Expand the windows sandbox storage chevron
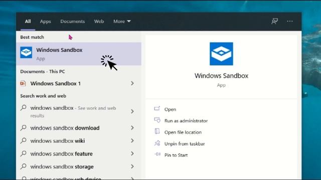Viewport: 321px width, 180px height. click(x=132, y=166)
